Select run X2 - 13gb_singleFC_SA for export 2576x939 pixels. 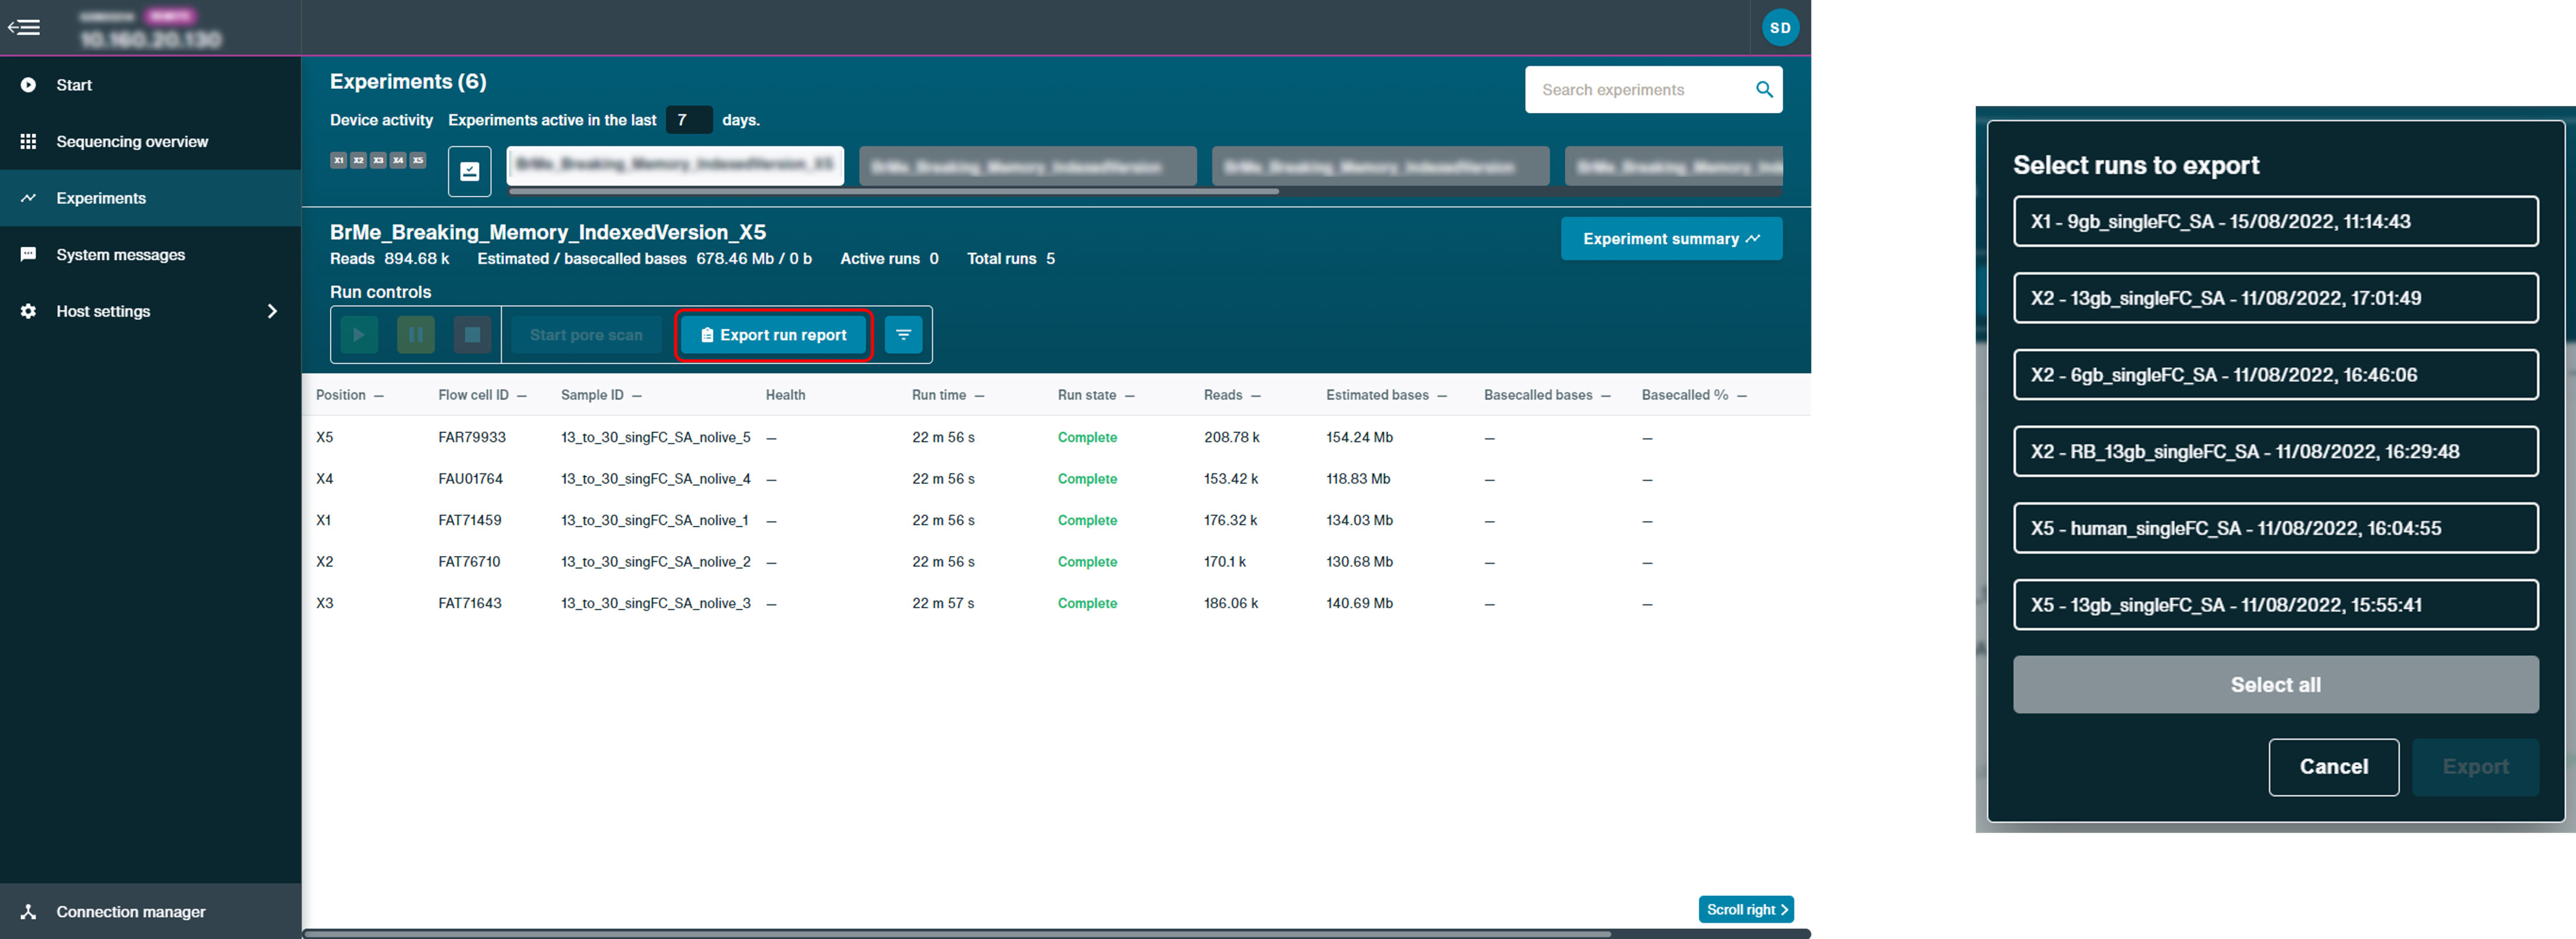2275,298
